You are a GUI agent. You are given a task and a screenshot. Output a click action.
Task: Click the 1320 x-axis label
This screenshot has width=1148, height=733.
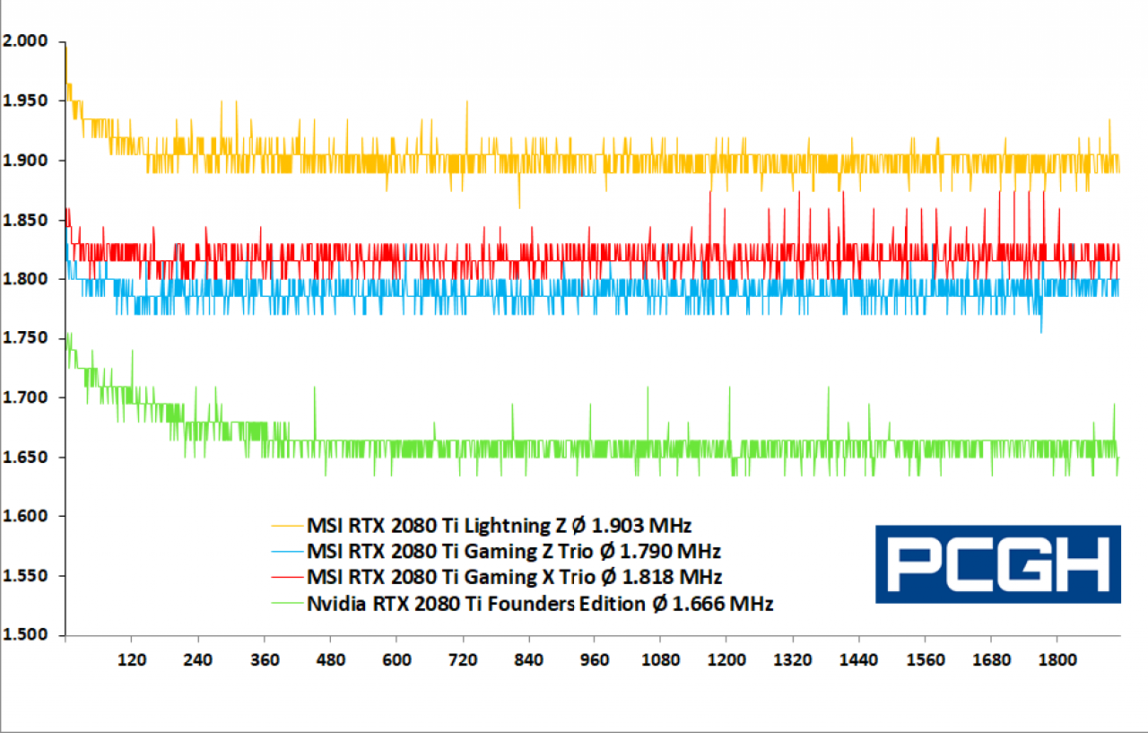pyautogui.click(x=793, y=659)
